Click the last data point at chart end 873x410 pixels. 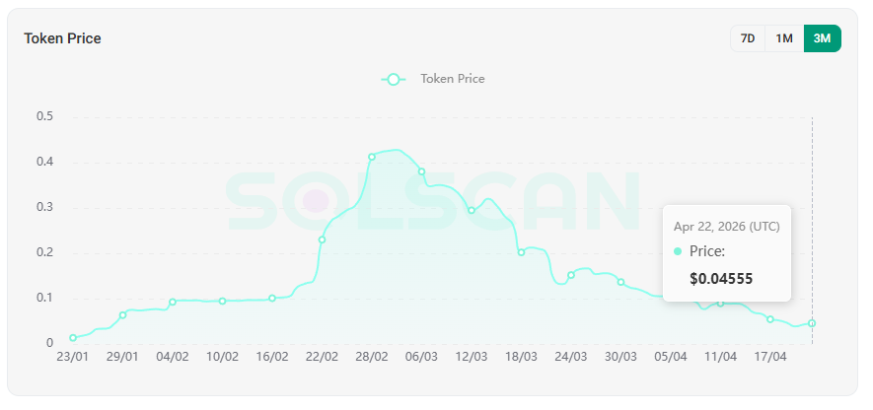tap(812, 323)
